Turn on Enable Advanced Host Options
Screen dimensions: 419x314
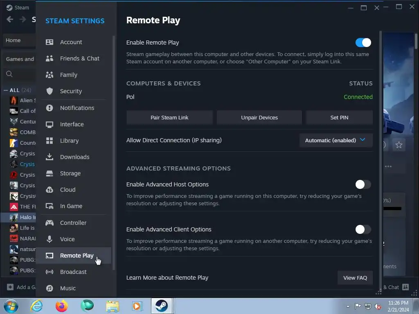click(363, 184)
